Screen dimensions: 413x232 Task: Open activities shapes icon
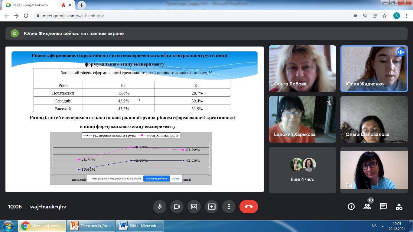[399, 207]
